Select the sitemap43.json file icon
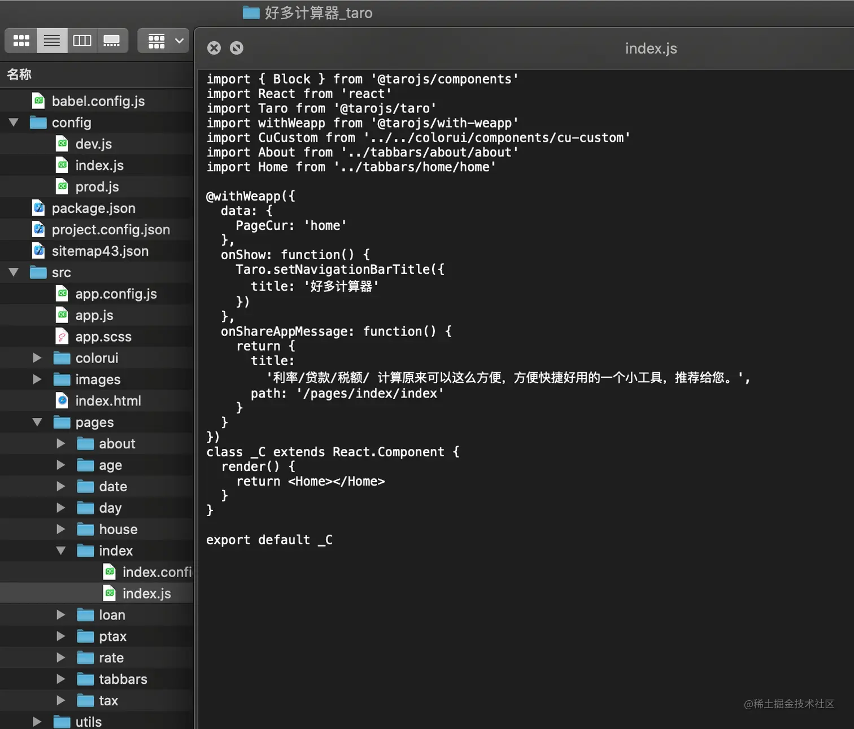This screenshot has width=854, height=729. pyautogui.click(x=38, y=251)
